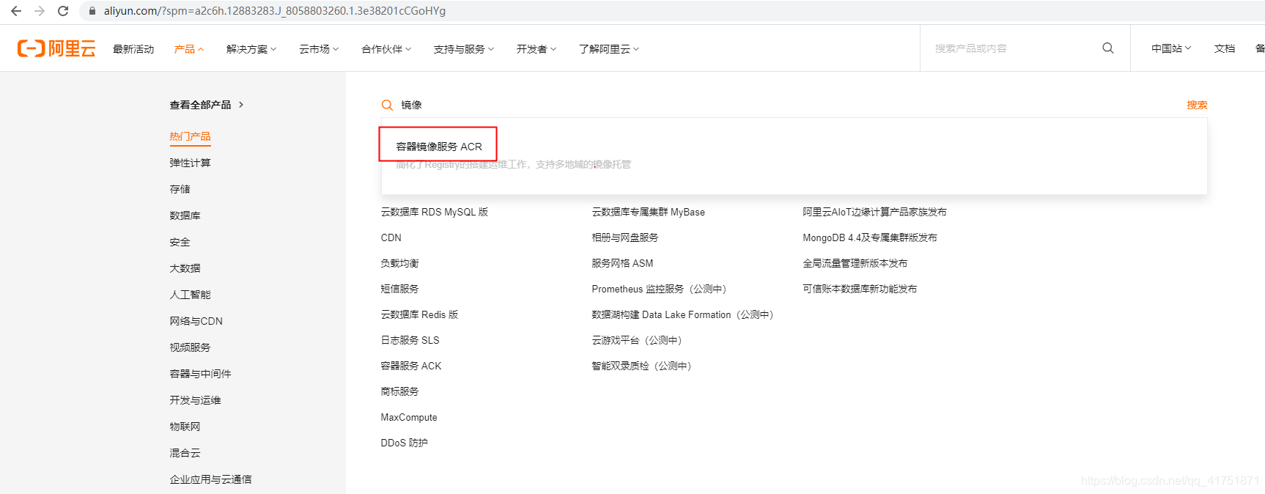Click orange 搜索 button
Image resolution: width=1265 pixels, height=494 pixels.
[x=1197, y=105]
